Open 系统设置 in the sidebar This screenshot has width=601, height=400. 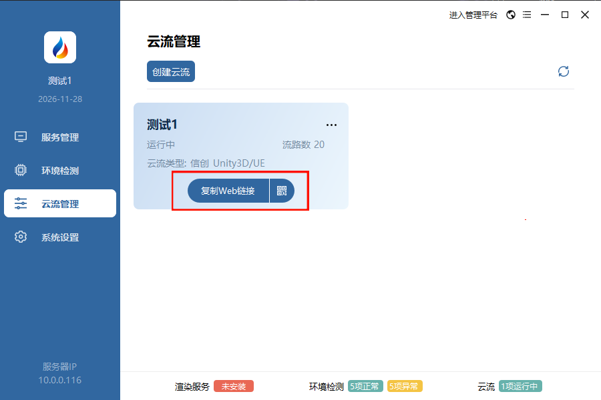pyautogui.click(x=60, y=237)
